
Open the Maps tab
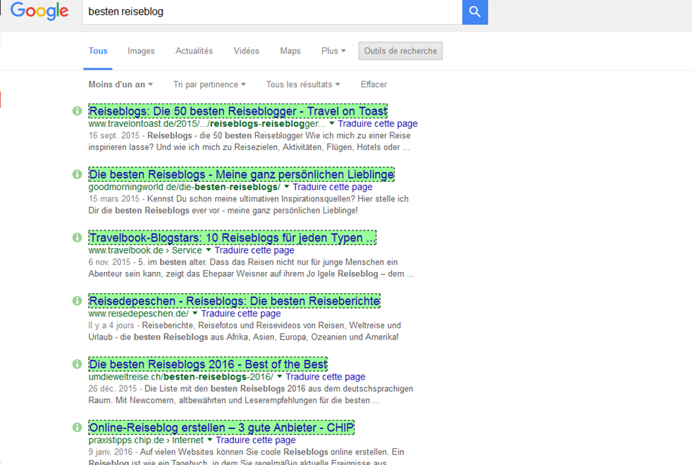coord(290,51)
